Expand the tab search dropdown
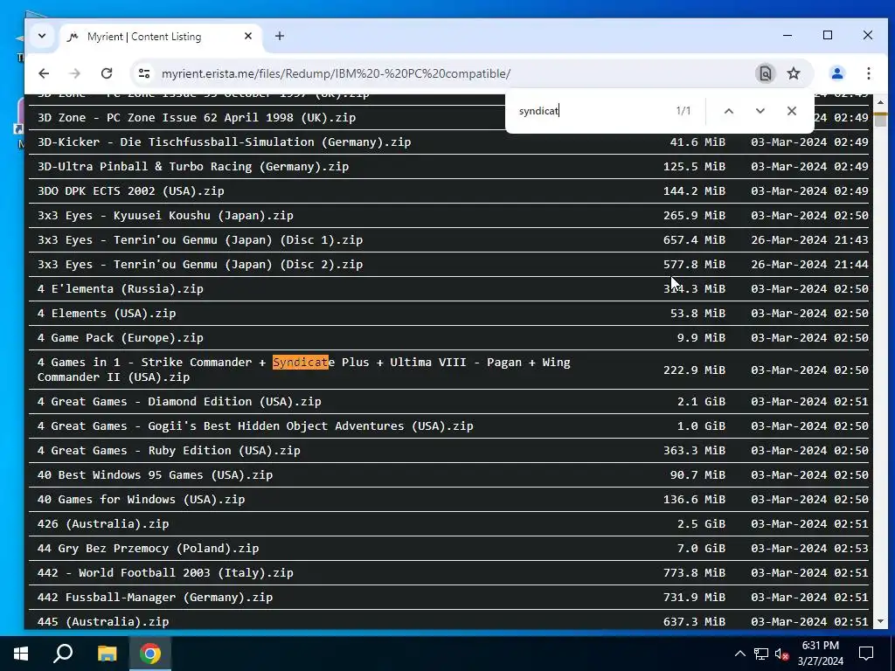895x671 pixels. tap(42, 36)
